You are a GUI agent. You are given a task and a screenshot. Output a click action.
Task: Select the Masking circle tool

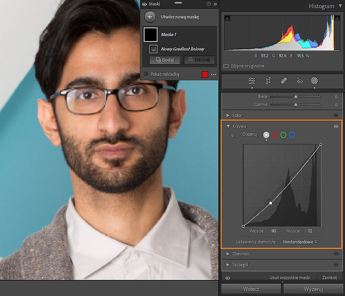(x=314, y=81)
